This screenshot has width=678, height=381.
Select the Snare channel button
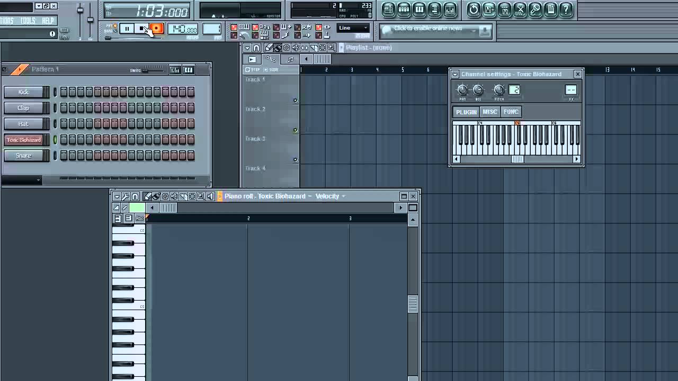23,156
